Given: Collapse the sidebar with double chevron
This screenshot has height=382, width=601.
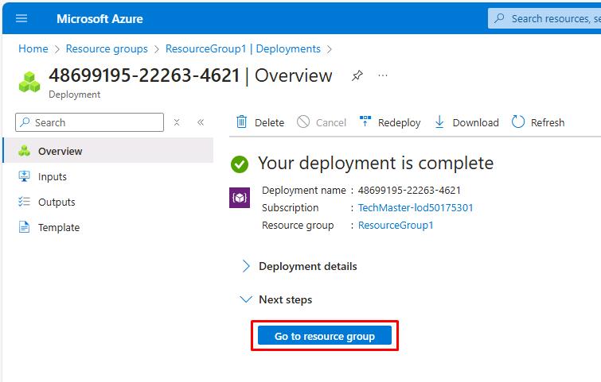Looking at the screenshot, I should pyautogui.click(x=201, y=122).
